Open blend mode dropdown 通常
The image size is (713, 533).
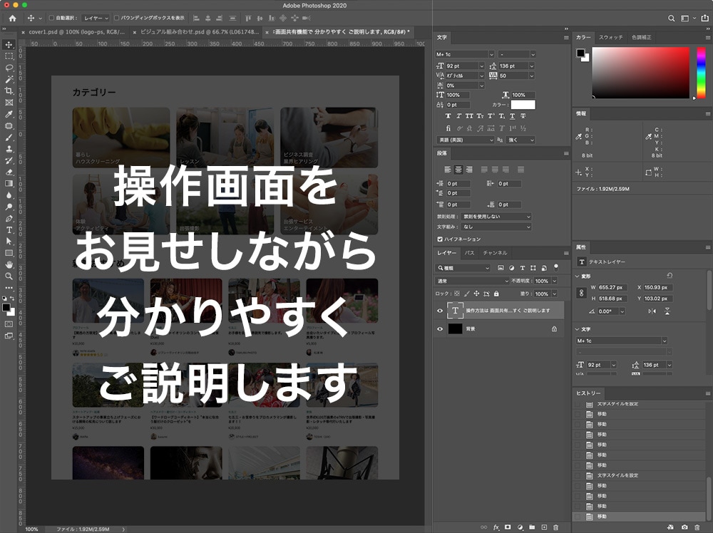click(x=473, y=281)
